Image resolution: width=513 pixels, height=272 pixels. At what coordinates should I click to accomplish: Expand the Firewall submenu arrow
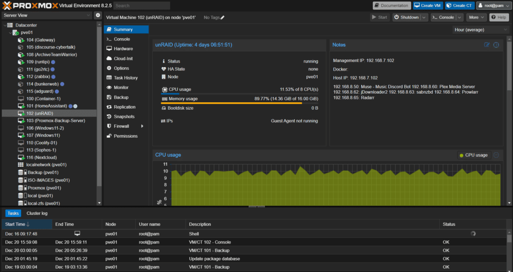point(142,126)
